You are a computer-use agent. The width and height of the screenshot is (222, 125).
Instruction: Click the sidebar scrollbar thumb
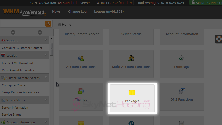51,49
